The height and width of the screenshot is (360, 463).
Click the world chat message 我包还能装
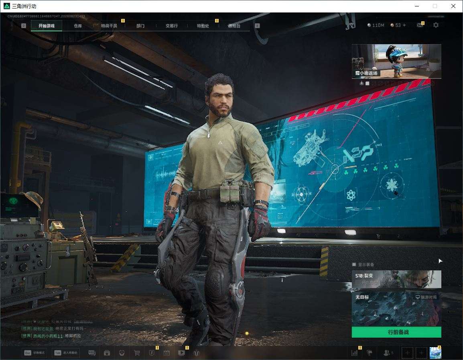tap(53, 329)
